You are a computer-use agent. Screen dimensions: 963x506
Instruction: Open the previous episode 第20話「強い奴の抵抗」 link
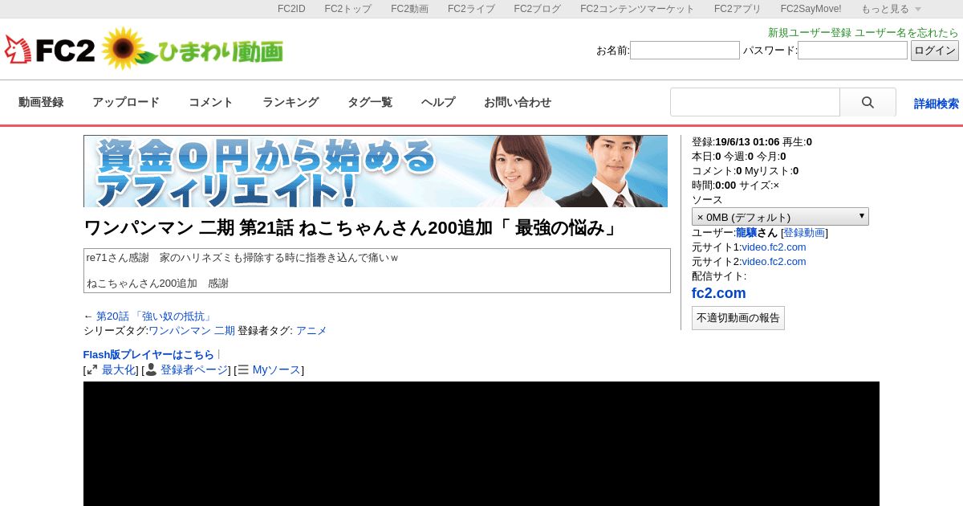tap(154, 316)
